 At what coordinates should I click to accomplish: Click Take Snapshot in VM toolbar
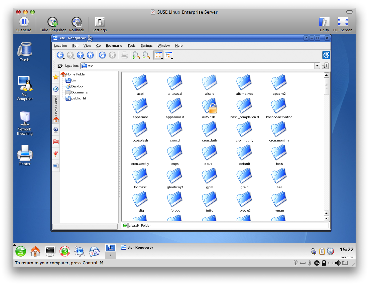pos(53,24)
